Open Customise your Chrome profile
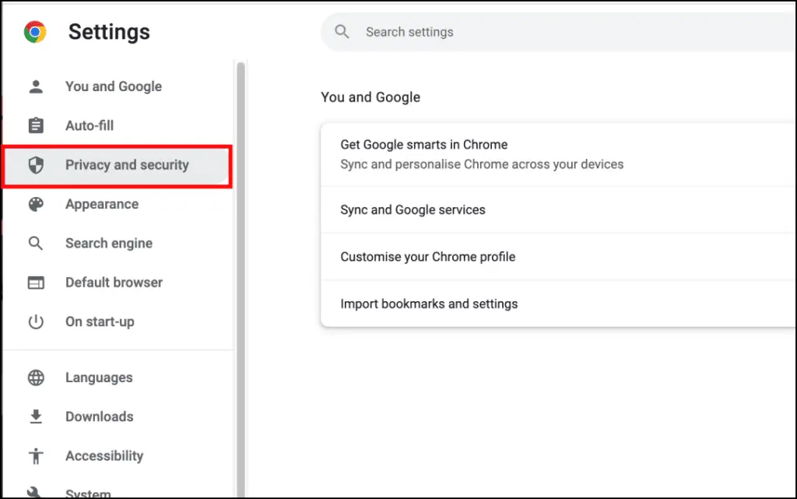Viewport: 797px width, 499px height. click(559, 257)
